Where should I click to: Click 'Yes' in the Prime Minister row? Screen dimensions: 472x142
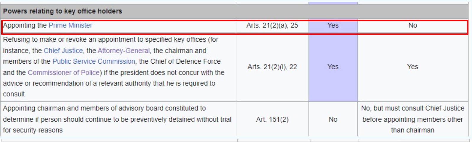pos(333,25)
